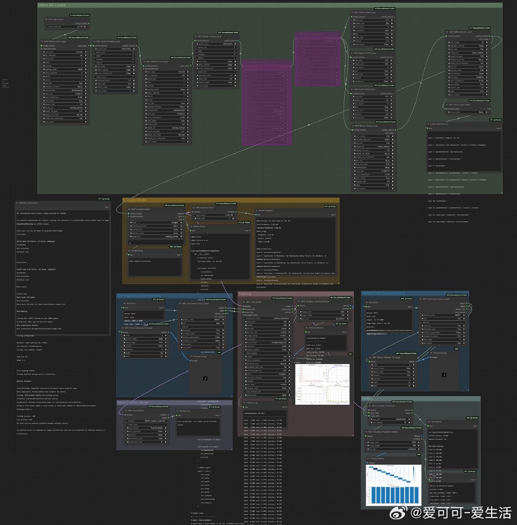
Task: Collapse the Workflow Description node
Action: [x=17, y=203]
